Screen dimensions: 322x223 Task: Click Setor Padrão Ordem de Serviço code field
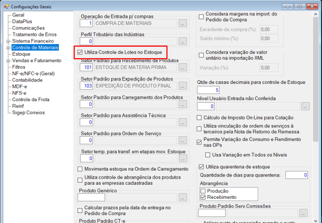click(86, 140)
